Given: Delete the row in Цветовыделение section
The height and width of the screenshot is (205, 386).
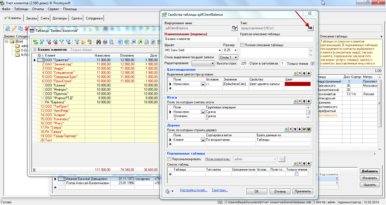Looking at the screenshot, I should [300, 73].
